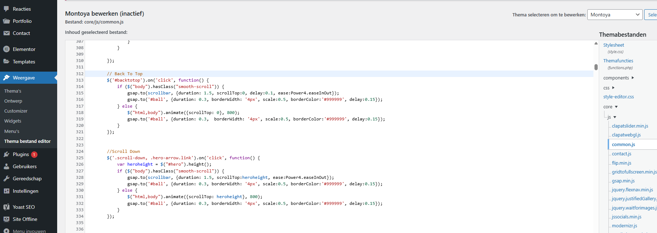Click the Portfolio folder icon
The width and height of the screenshot is (657, 233).
(6, 21)
